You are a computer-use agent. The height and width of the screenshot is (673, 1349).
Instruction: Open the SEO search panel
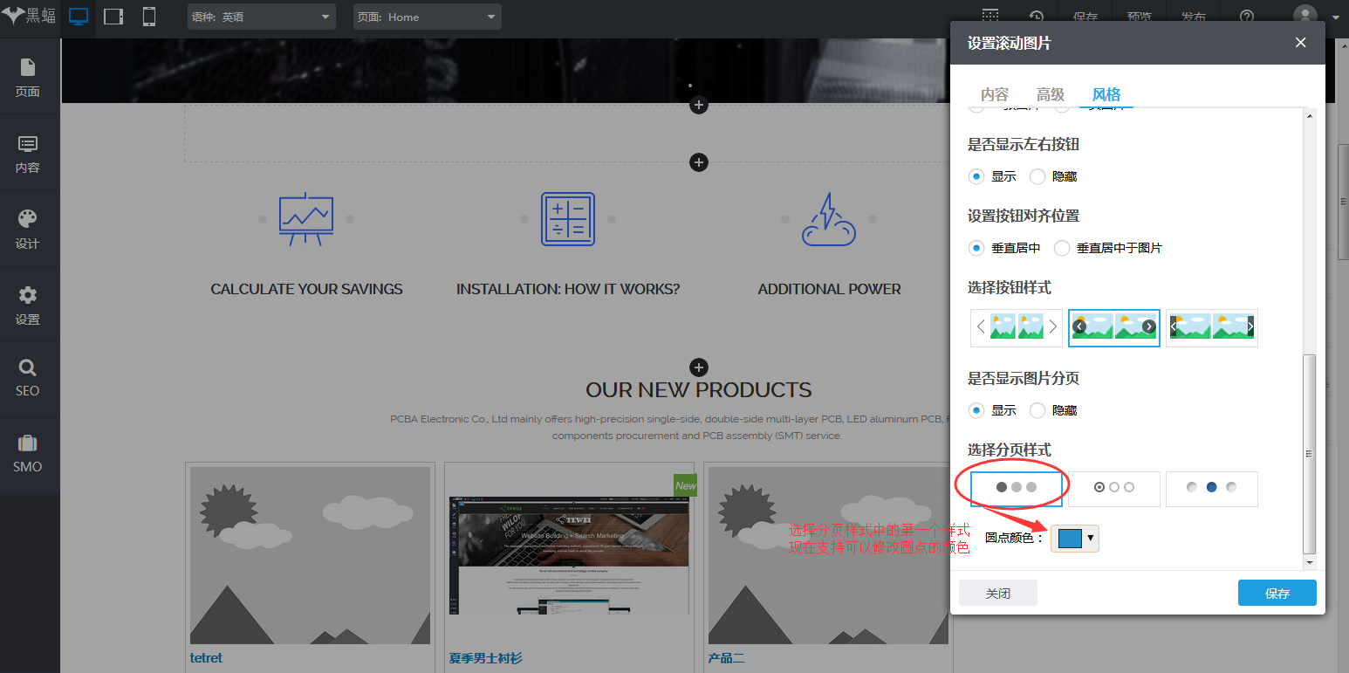(x=28, y=377)
